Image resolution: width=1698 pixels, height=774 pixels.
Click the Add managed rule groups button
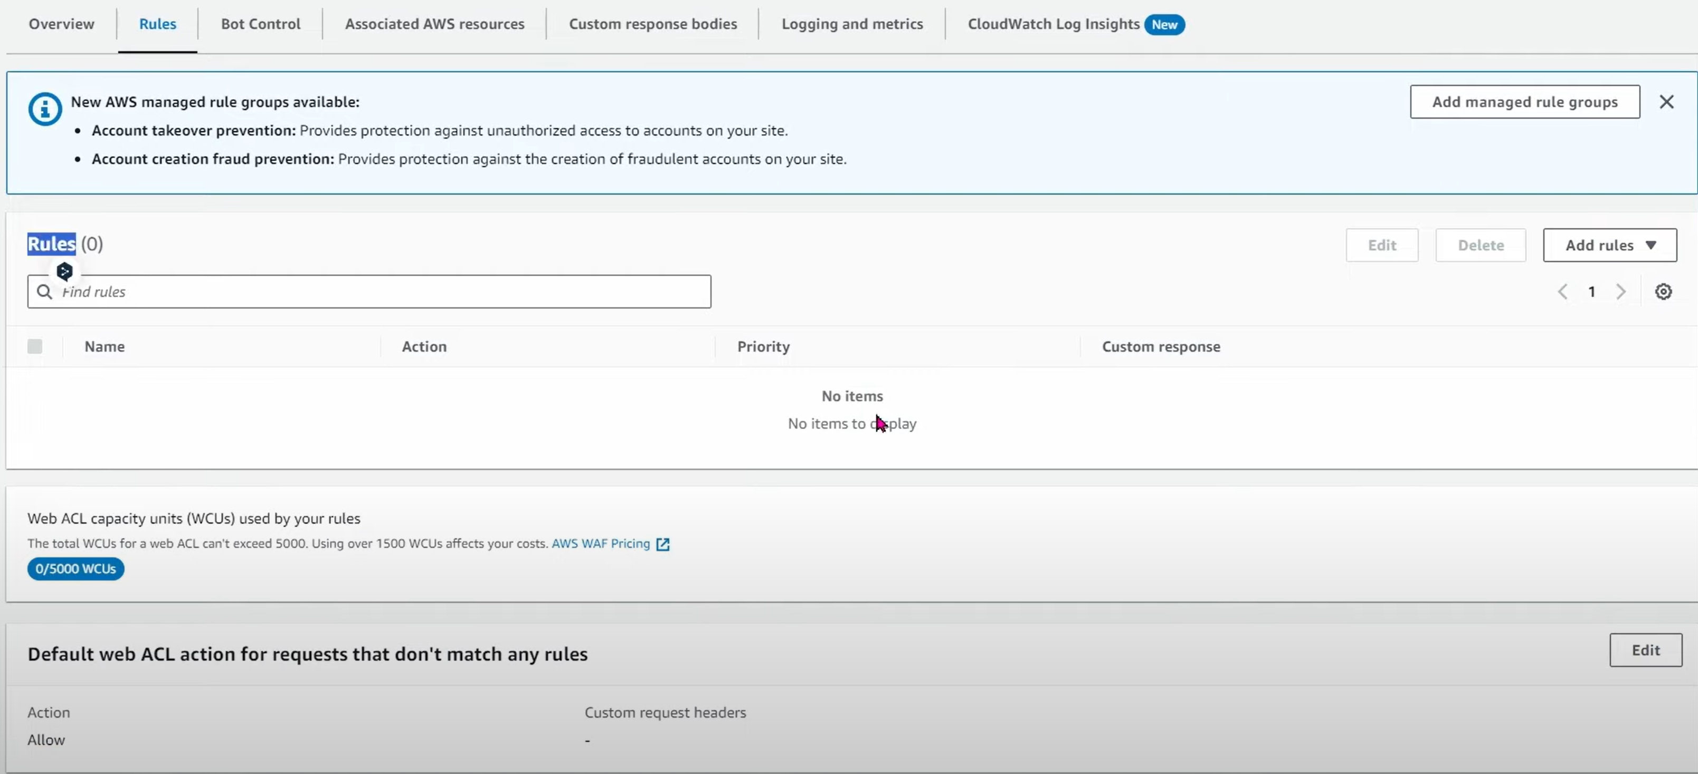coord(1524,102)
